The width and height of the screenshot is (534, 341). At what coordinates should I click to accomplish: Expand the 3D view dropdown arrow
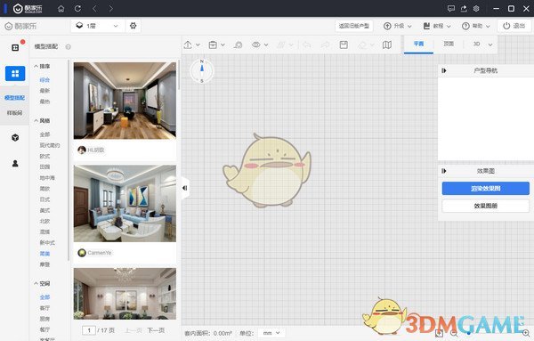(490, 45)
